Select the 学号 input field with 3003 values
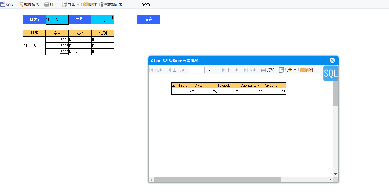The height and width of the screenshot is (196, 389). [103, 20]
